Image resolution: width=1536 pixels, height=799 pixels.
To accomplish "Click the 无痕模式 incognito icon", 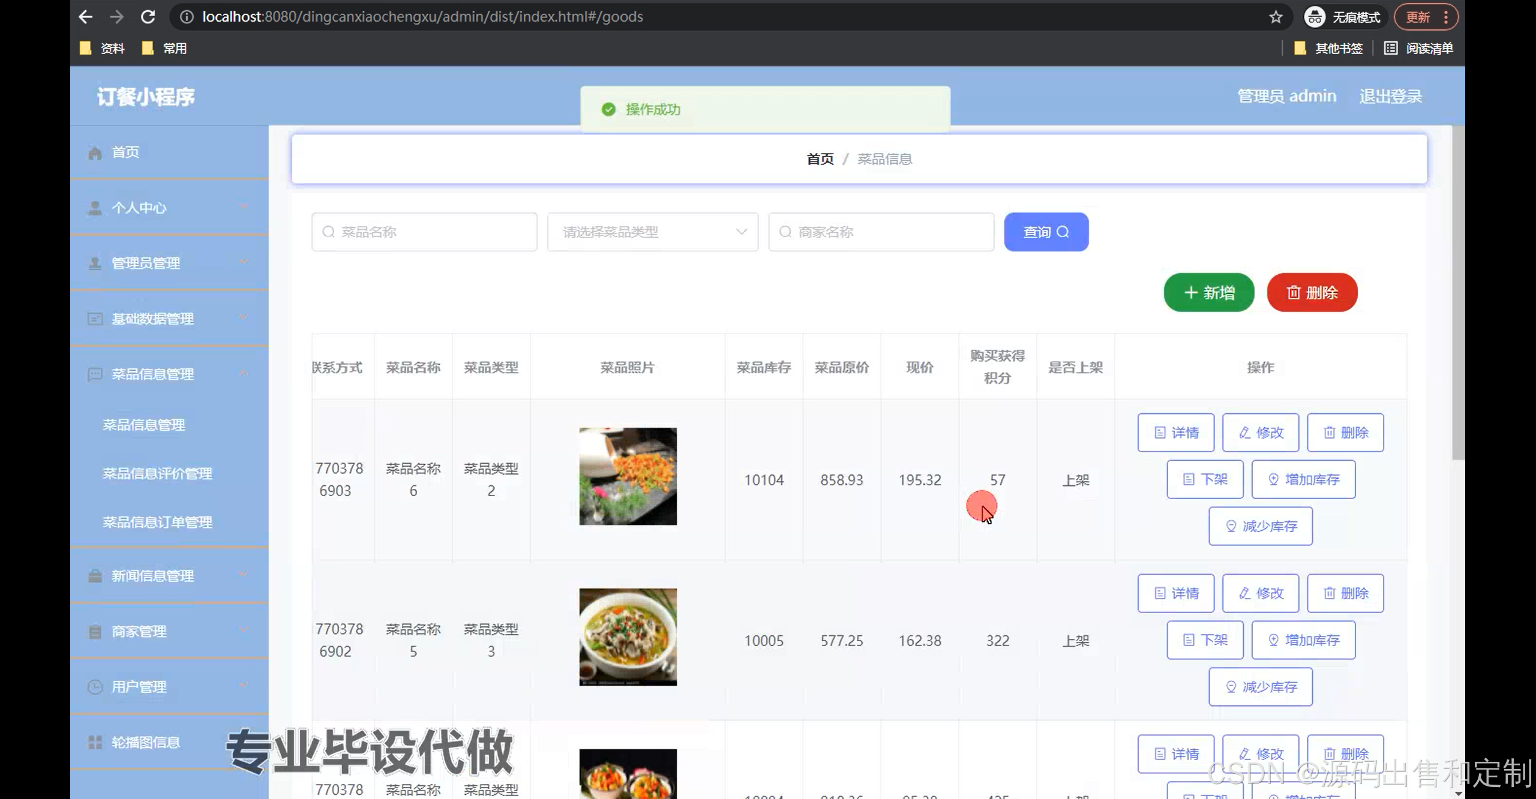I will pyautogui.click(x=1314, y=17).
